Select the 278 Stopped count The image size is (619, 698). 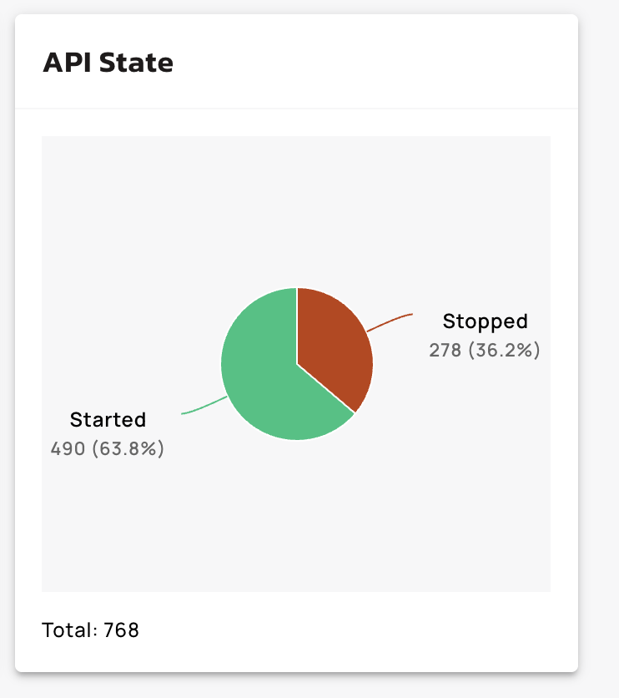445,351
